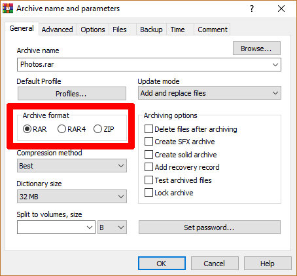The image size is (297, 276).
Task: Tick the Test archived files box
Action: [148, 180]
